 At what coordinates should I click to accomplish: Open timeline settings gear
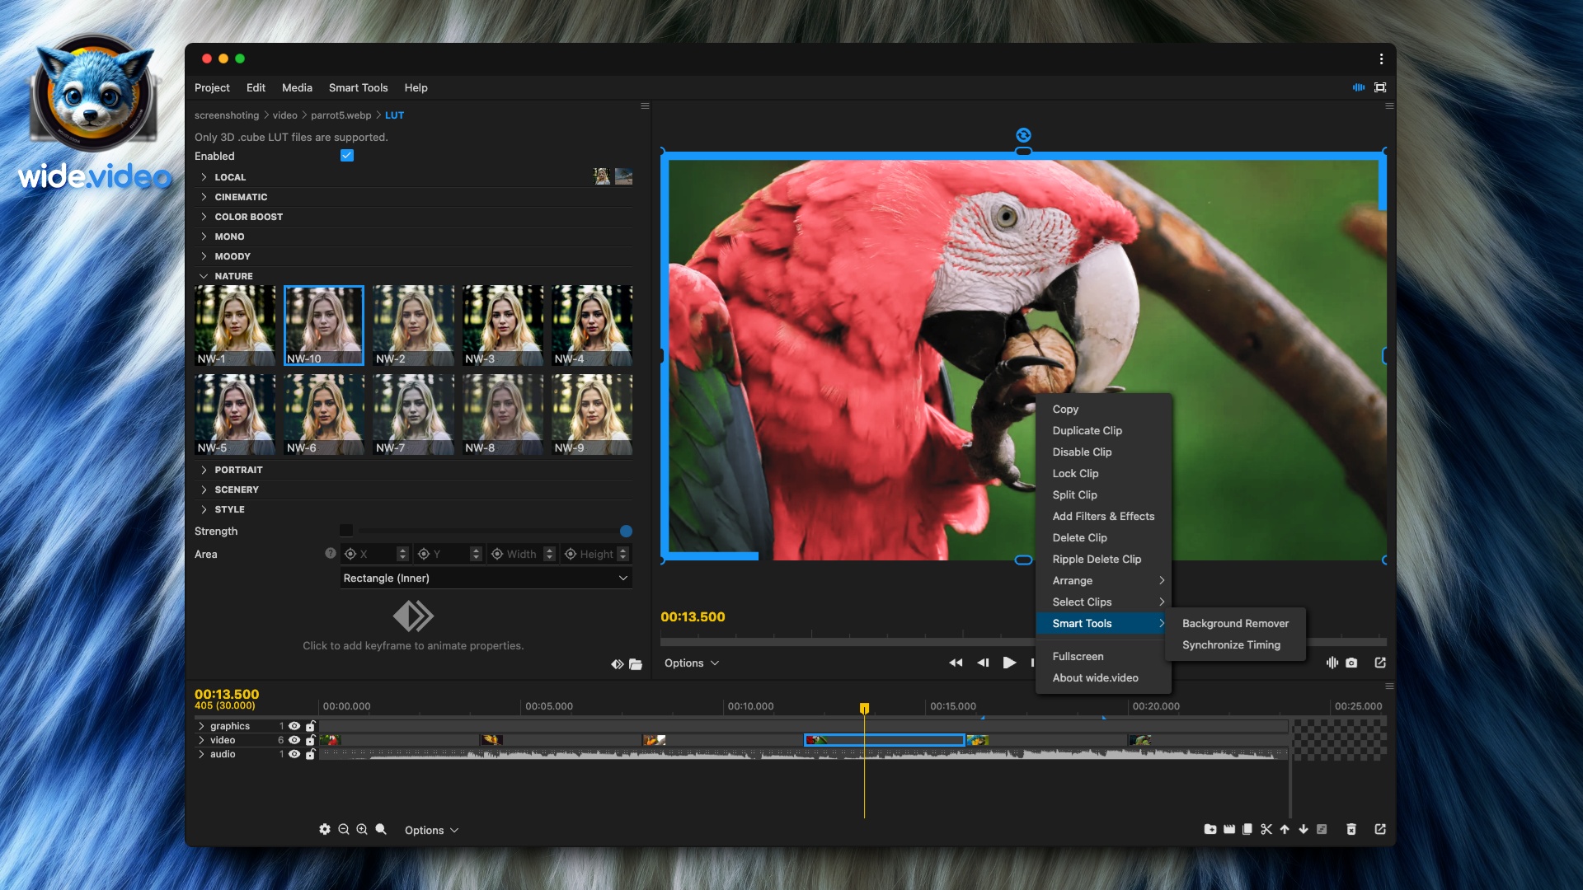tap(325, 829)
